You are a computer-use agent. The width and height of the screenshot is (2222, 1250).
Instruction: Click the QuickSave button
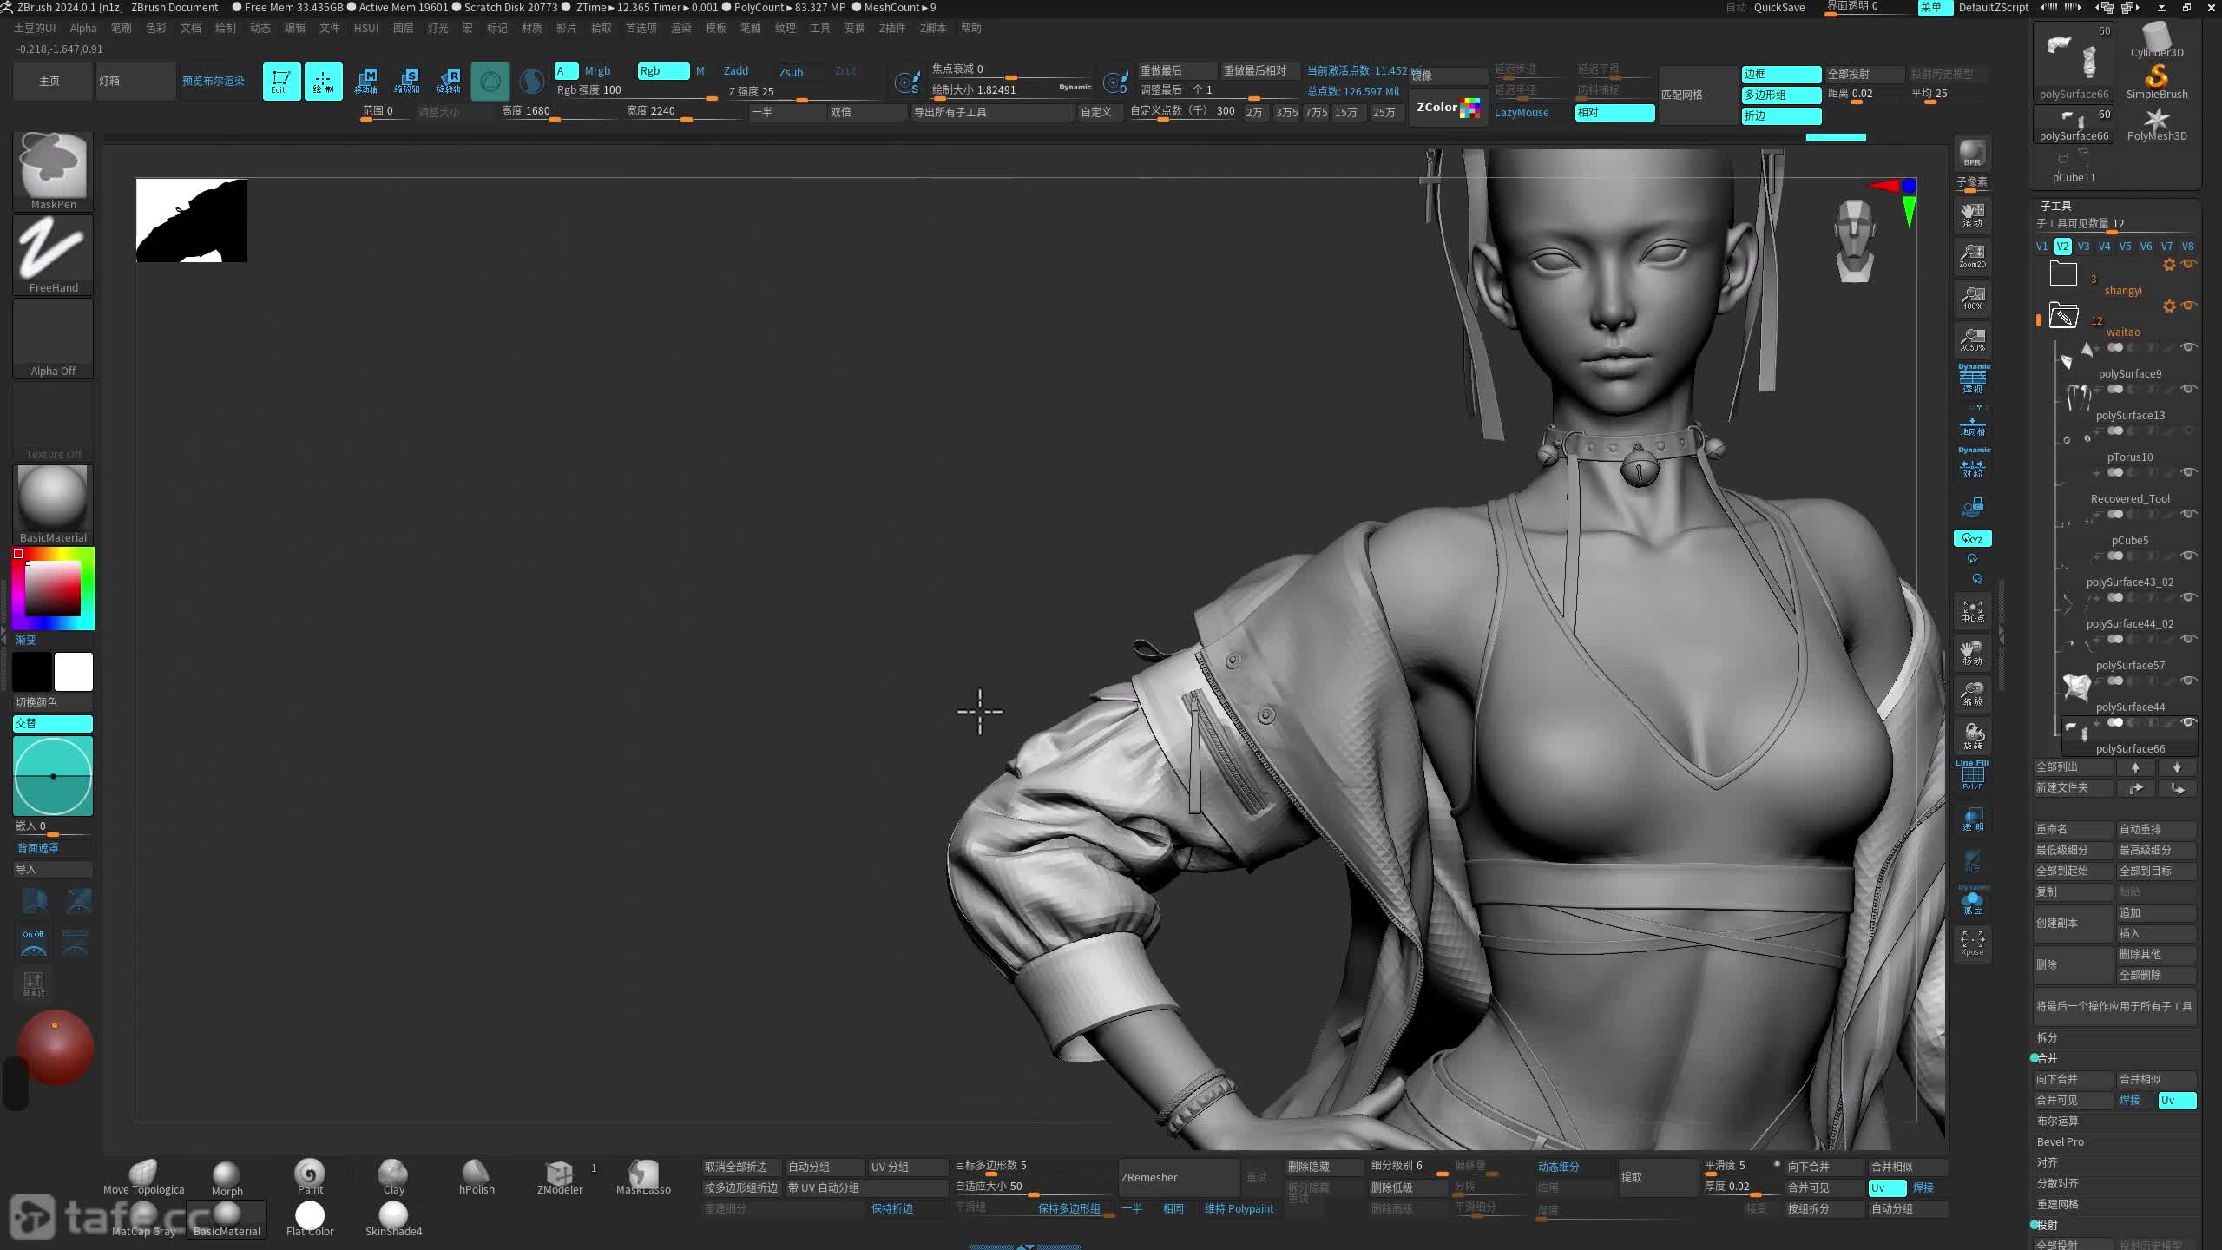pos(1778,8)
